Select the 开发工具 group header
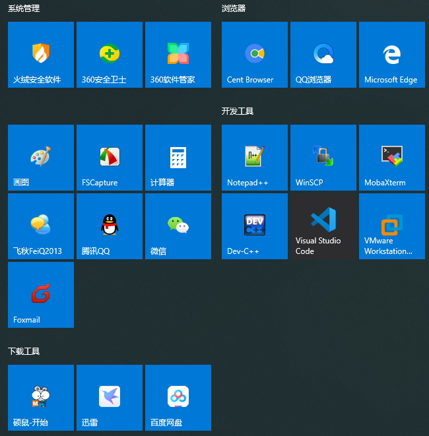Screen dimensions: 429x436 pyautogui.click(x=238, y=111)
